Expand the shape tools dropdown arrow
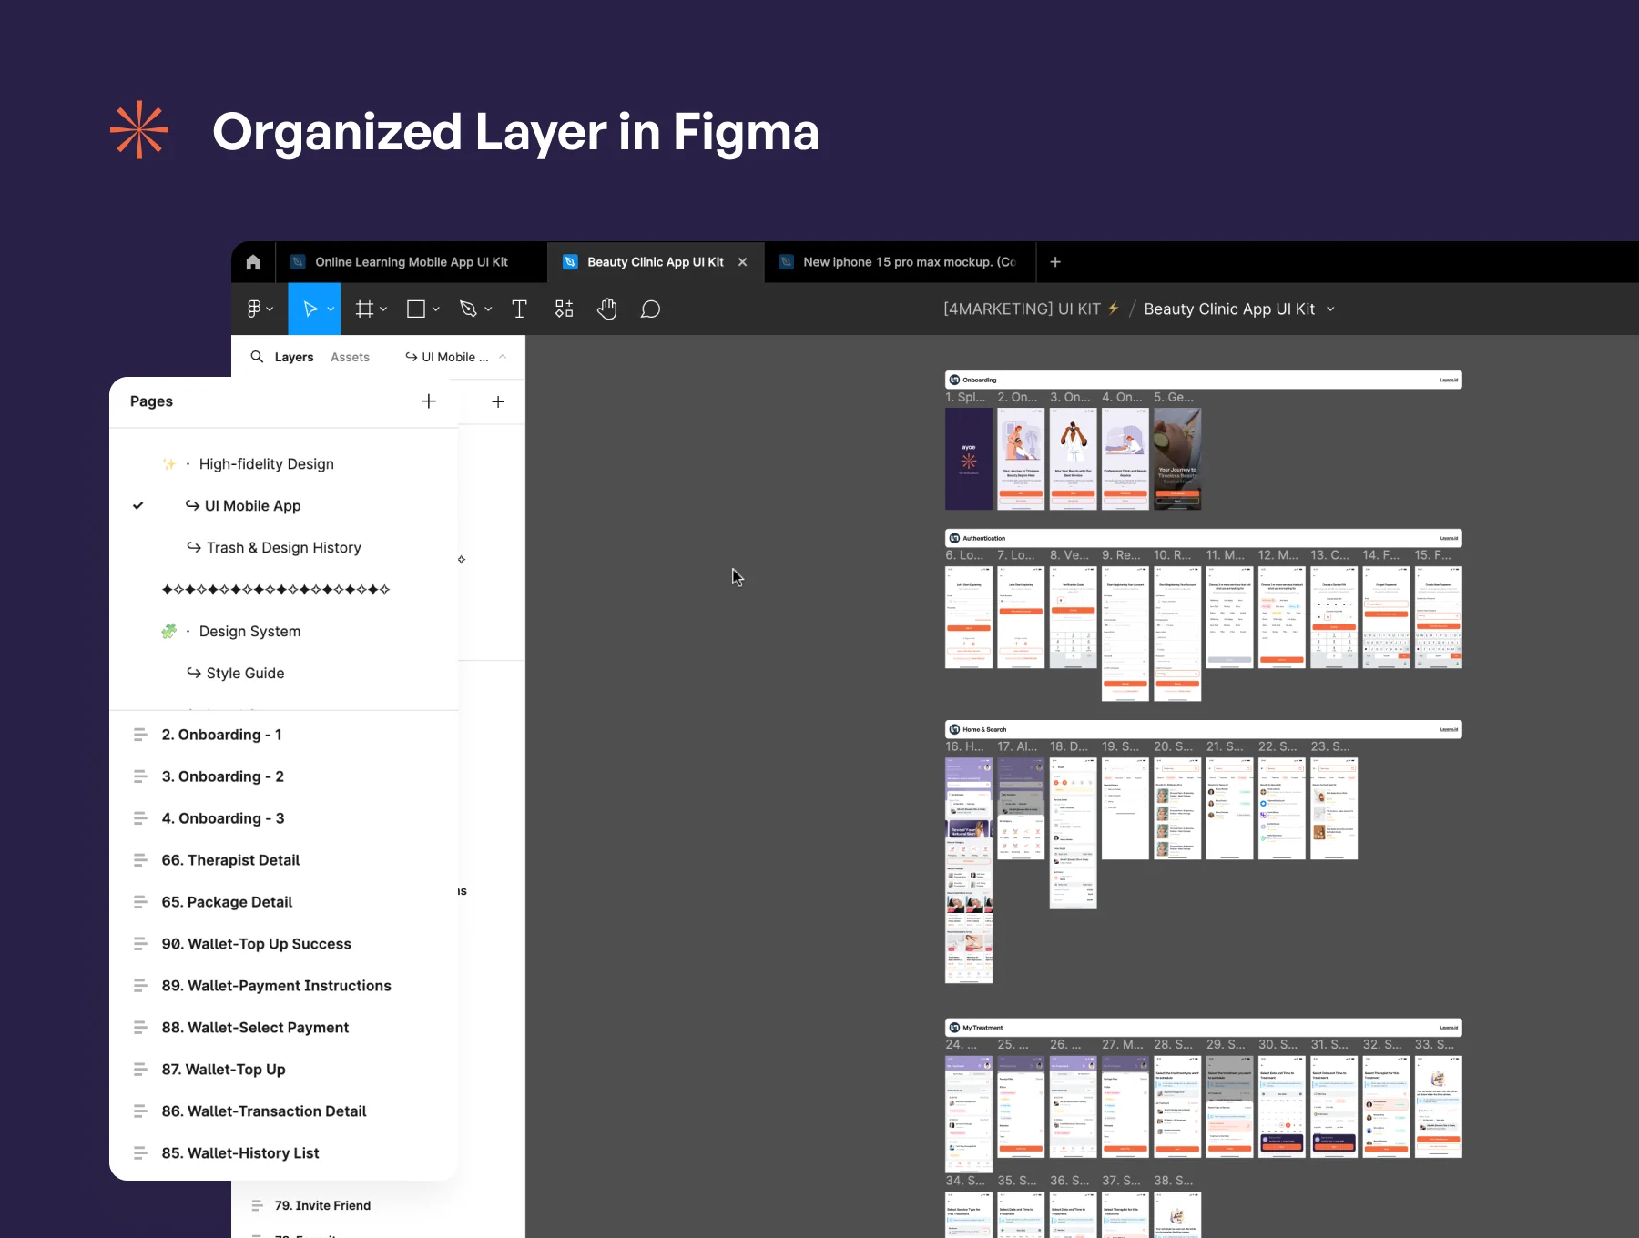 pyautogui.click(x=436, y=309)
